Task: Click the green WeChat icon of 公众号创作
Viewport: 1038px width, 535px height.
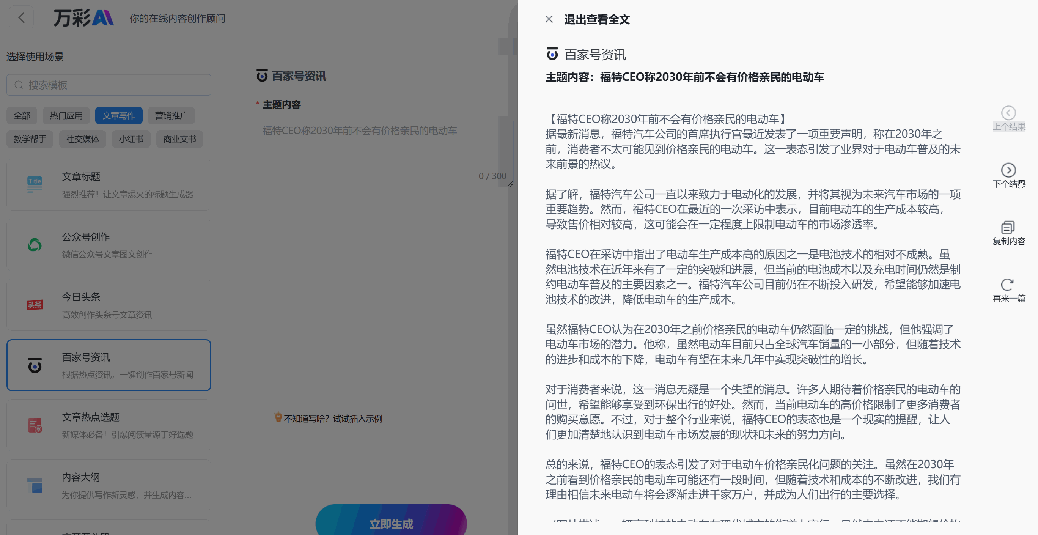Action: coord(35,244)
